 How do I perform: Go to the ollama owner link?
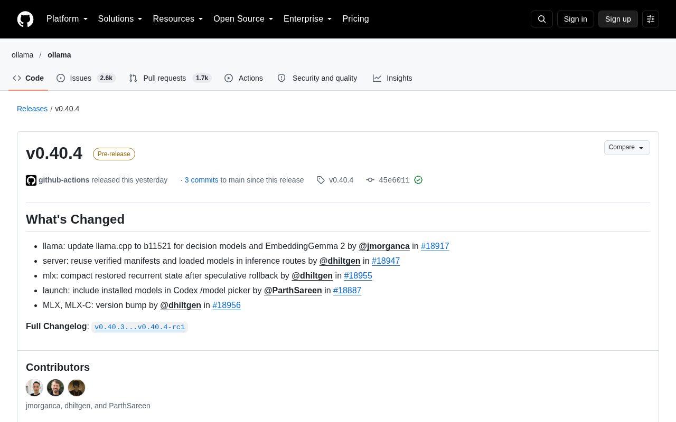(22, 55)
